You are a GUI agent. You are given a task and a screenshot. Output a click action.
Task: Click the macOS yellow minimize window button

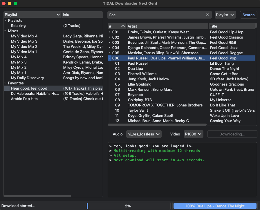click(10, 3)
